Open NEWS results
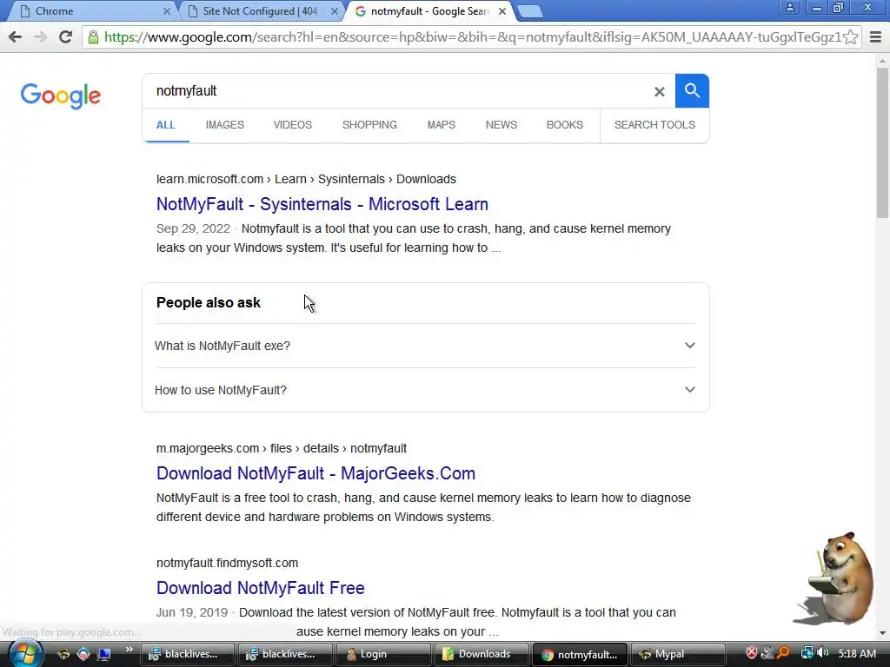The image size is (890, 667). pos(501,125)
